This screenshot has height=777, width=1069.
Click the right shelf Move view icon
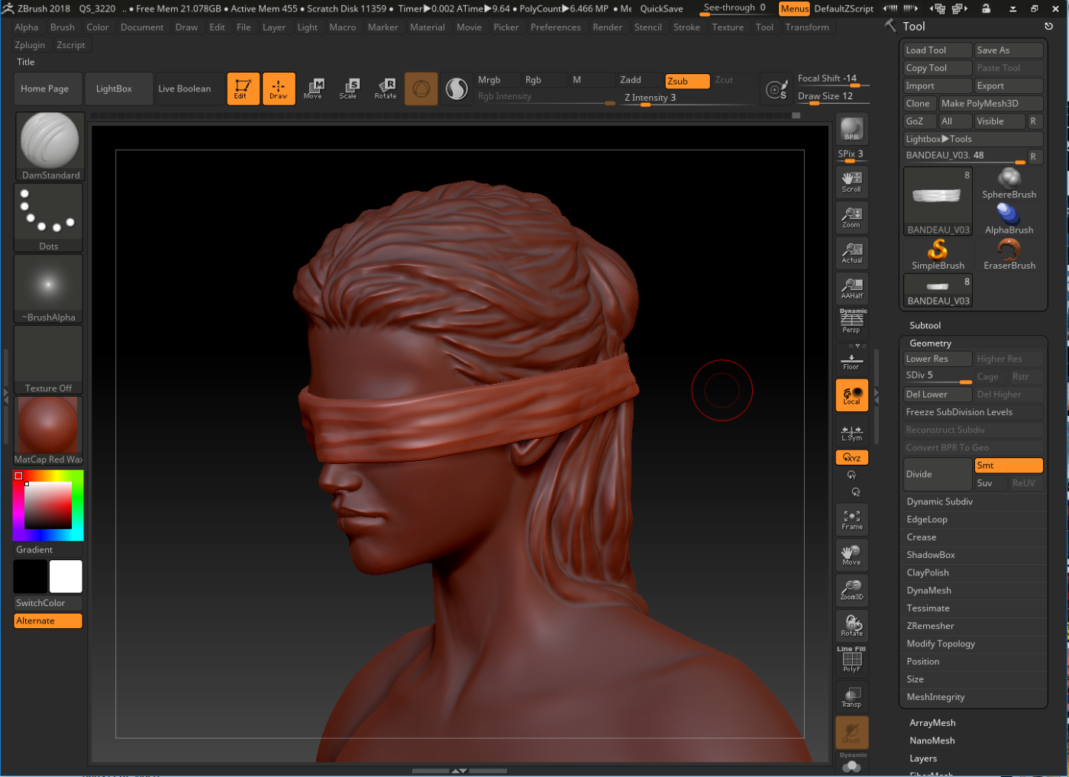tap(851, 555)
